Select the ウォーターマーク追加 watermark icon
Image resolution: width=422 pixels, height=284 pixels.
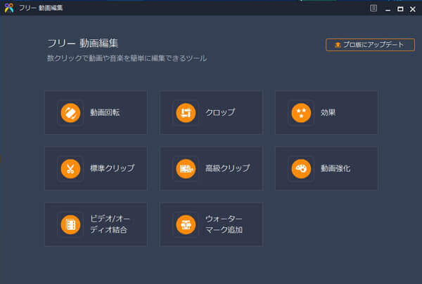pyautogui.click(x=186, y=224)
